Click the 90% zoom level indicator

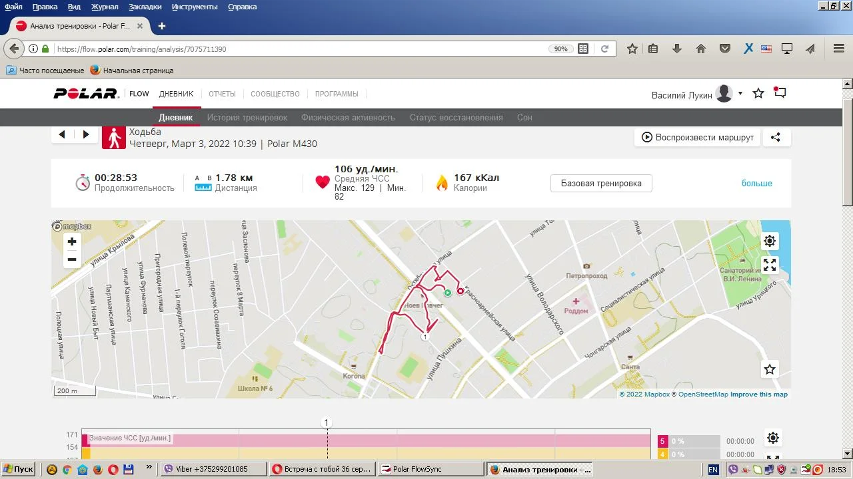pos(560,49)
